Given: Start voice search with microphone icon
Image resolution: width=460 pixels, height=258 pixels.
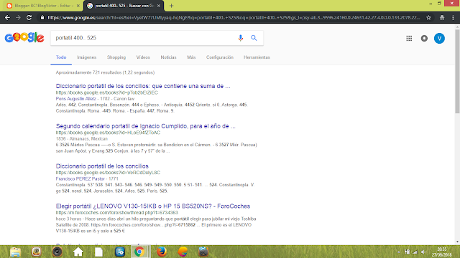Looking at the screenshot, I should [x=241, y=38].
